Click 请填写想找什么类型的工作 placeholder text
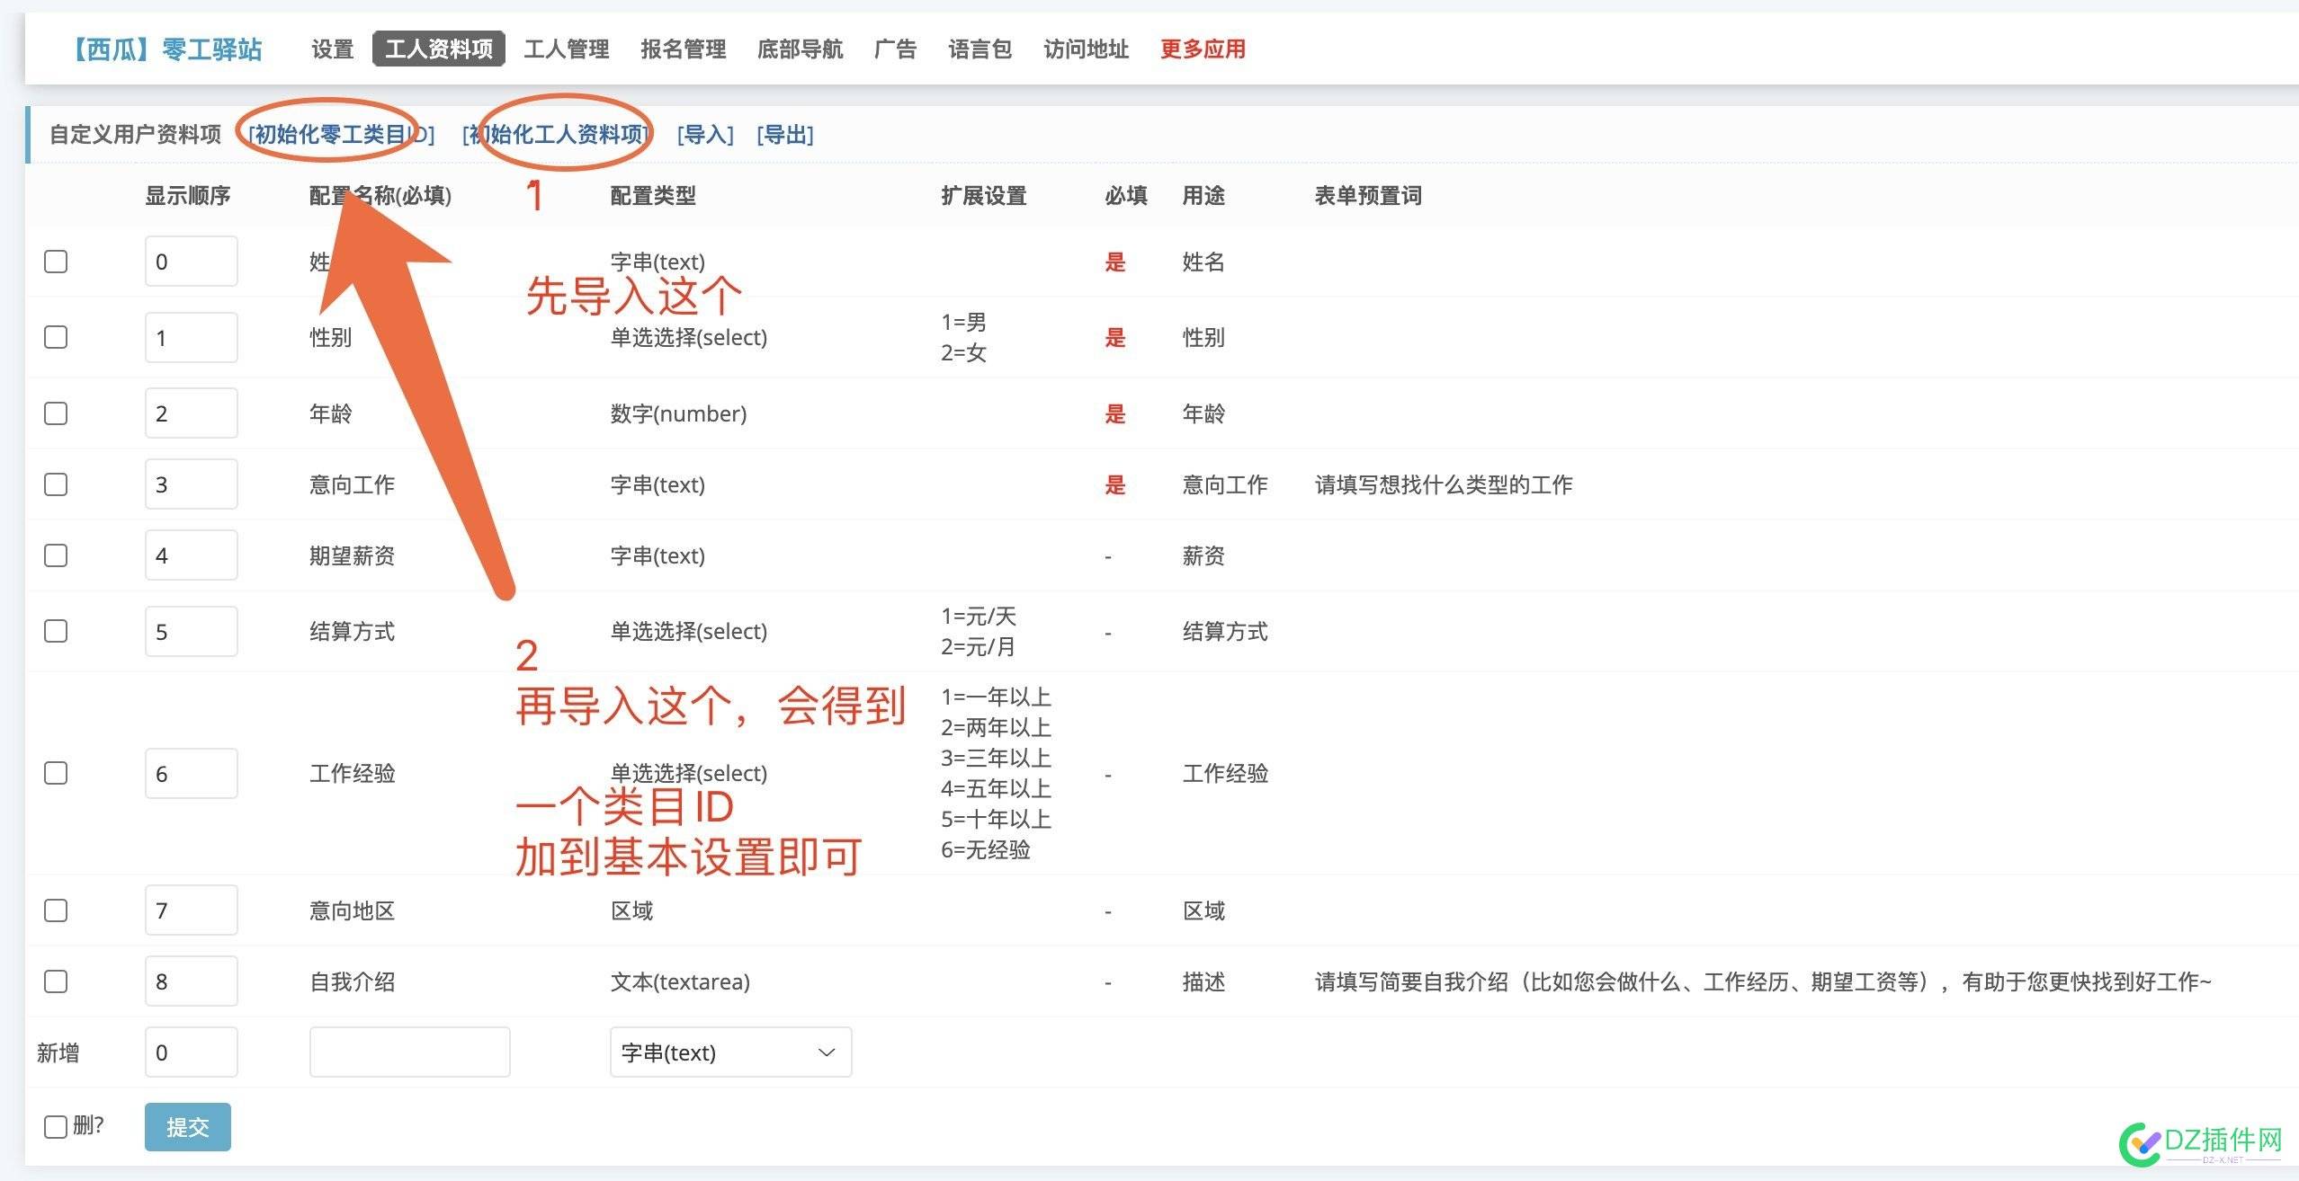Screen dimensions: 2299x1181 pyautogui.click(x=1443, y=484)
